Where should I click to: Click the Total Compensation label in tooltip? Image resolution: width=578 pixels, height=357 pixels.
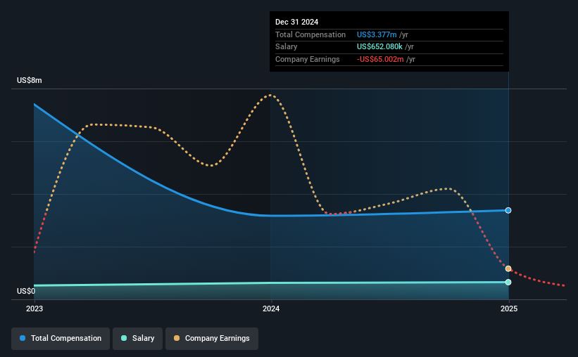pyautogui.click(x=310, y=34)
